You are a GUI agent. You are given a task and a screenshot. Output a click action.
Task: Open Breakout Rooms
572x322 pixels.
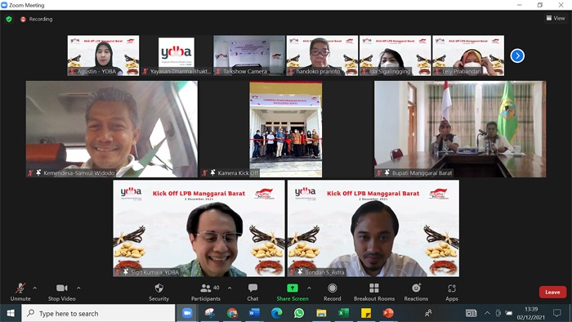(374, 293)
